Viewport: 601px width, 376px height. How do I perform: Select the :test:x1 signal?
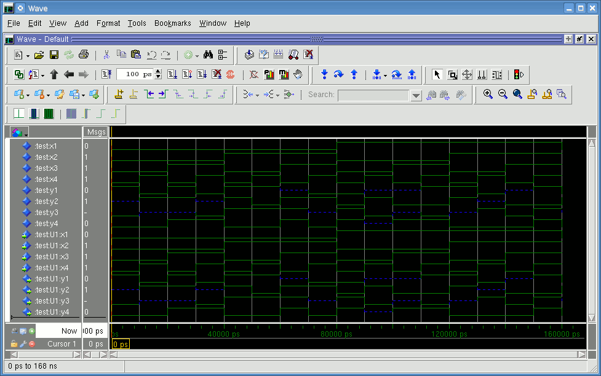(x=46, y=146)
